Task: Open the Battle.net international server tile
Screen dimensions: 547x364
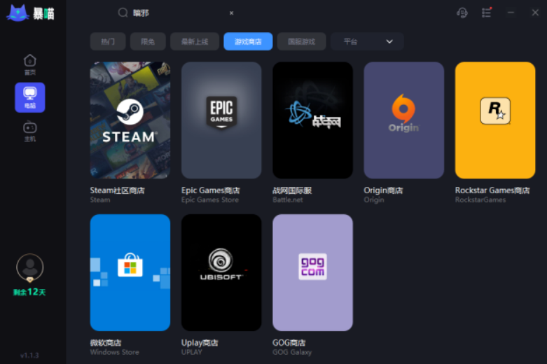Action: [312, 120]
